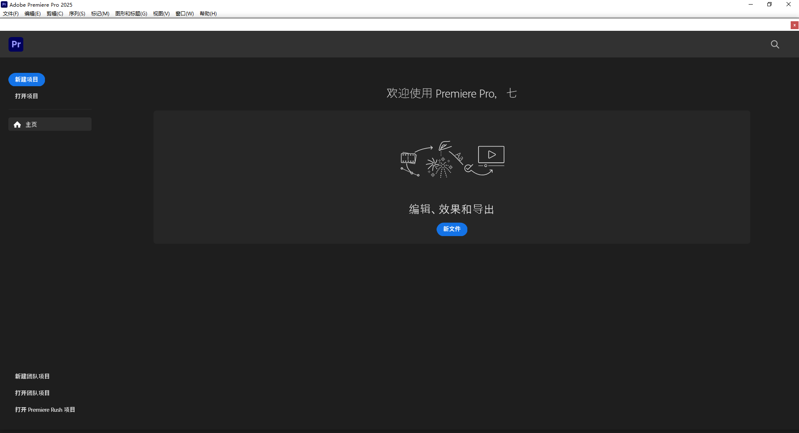Open the 窗口 menu
The height and width of the screenshot is (433, 799).
coord(184,13)
